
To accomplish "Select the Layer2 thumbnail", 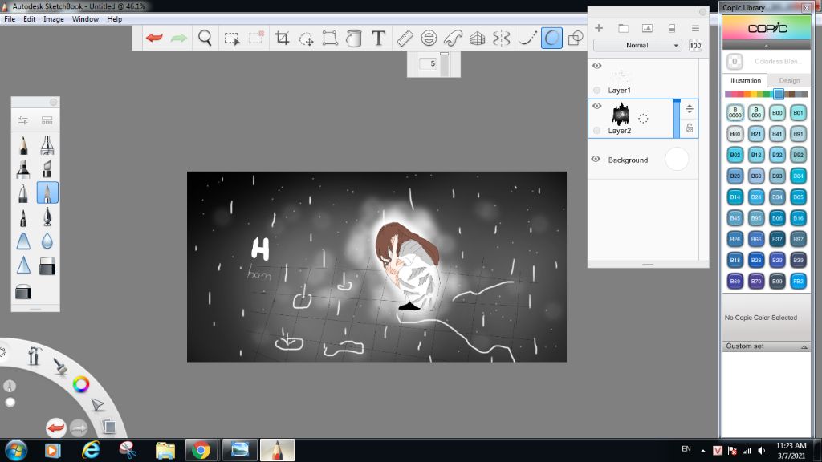I will click(x=621, y=114).
